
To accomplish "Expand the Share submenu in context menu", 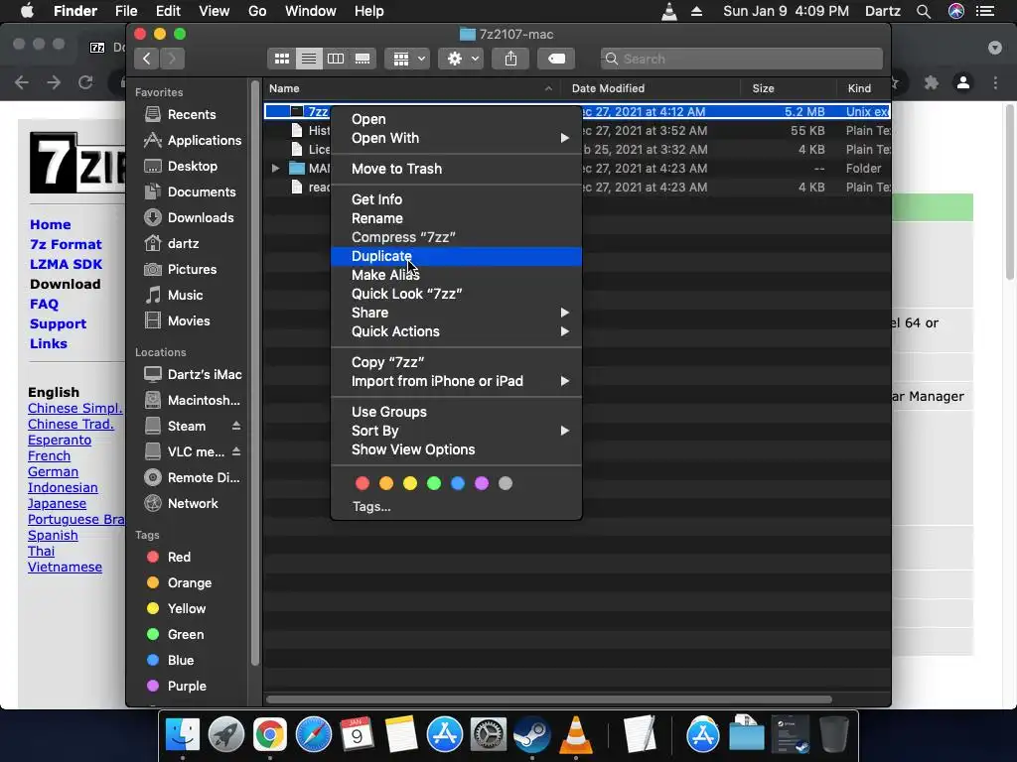I will pos(456,313).
